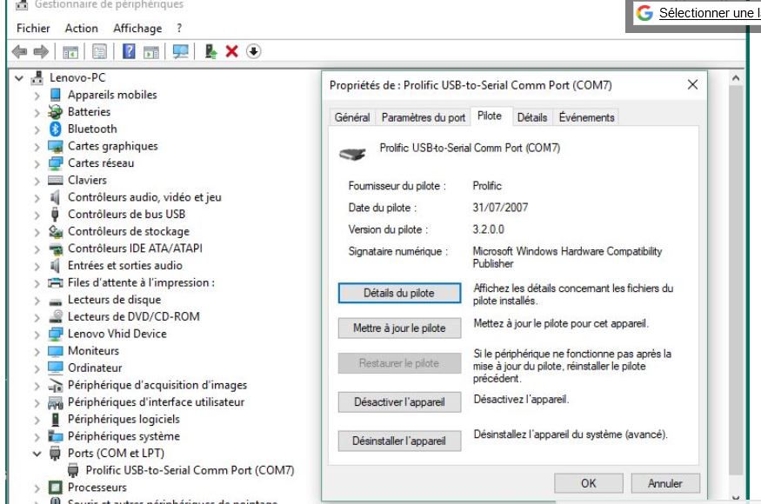
Task: Click Mettre à jour le pilote button
Action: pyautogui.click(x=399, y=328)
